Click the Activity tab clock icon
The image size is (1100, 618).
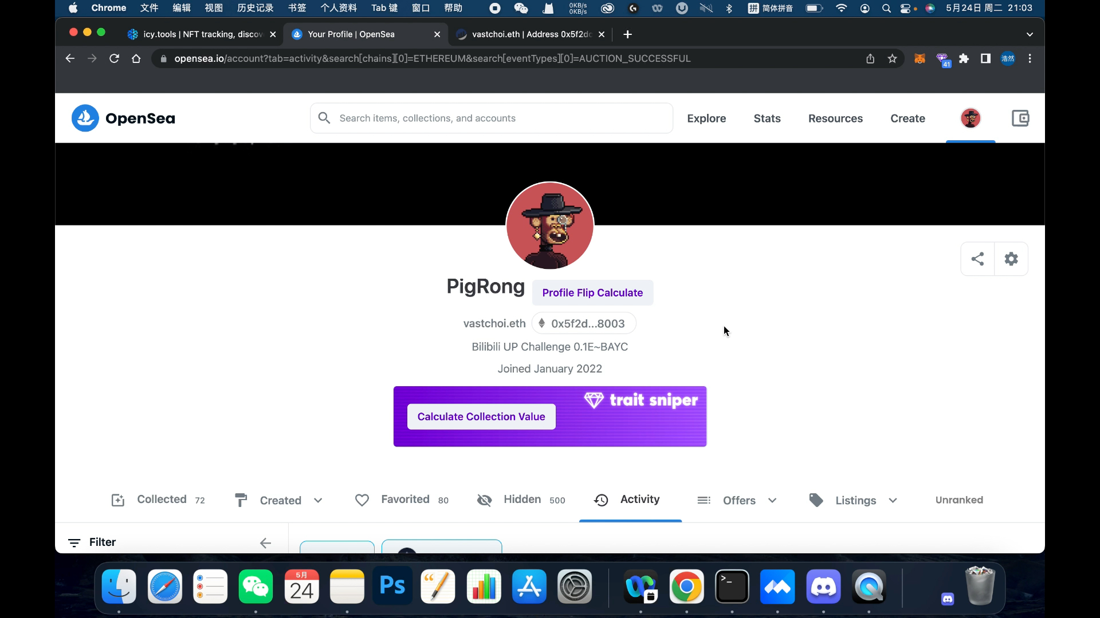[x=602, y=500]
